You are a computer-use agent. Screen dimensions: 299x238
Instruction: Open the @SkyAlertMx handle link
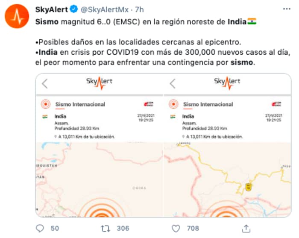pyautogui.click(x=105, y=9)
